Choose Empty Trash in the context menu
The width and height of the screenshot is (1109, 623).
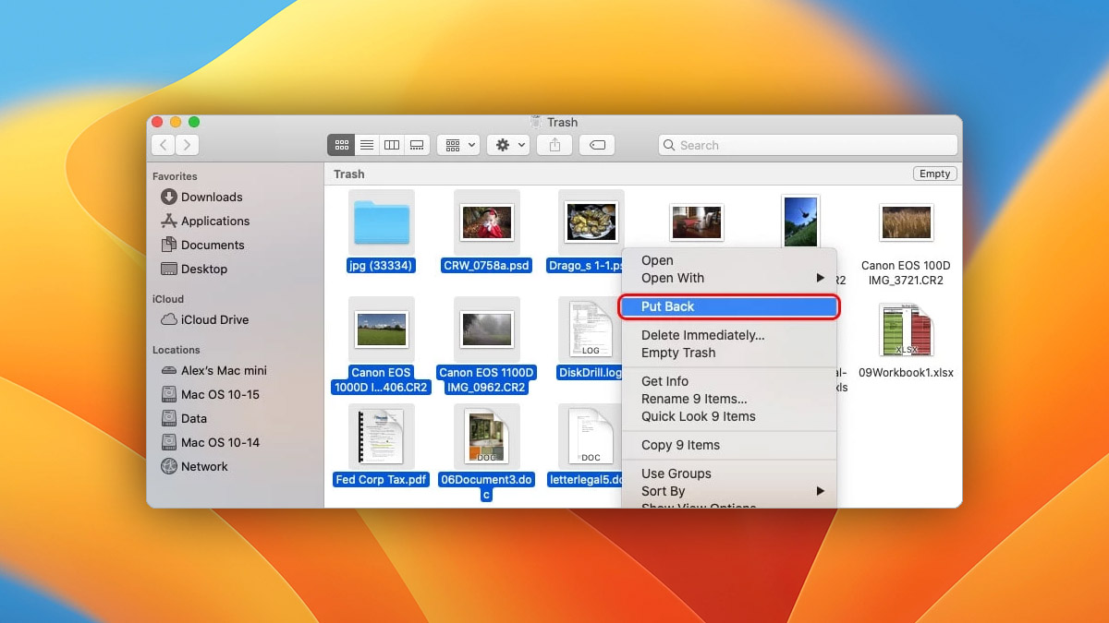[x=729, y=353]
